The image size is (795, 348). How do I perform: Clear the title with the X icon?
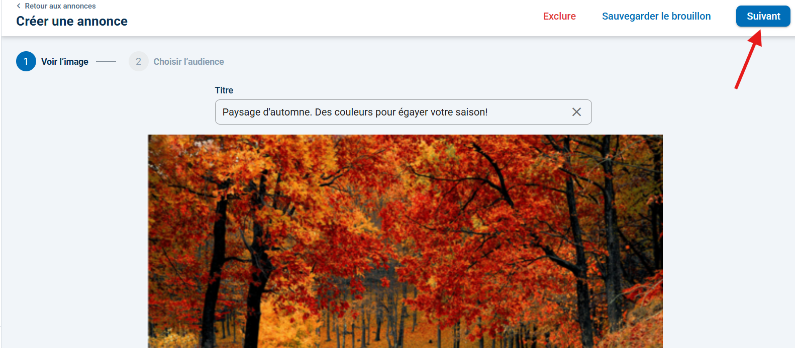click(576, 112)
